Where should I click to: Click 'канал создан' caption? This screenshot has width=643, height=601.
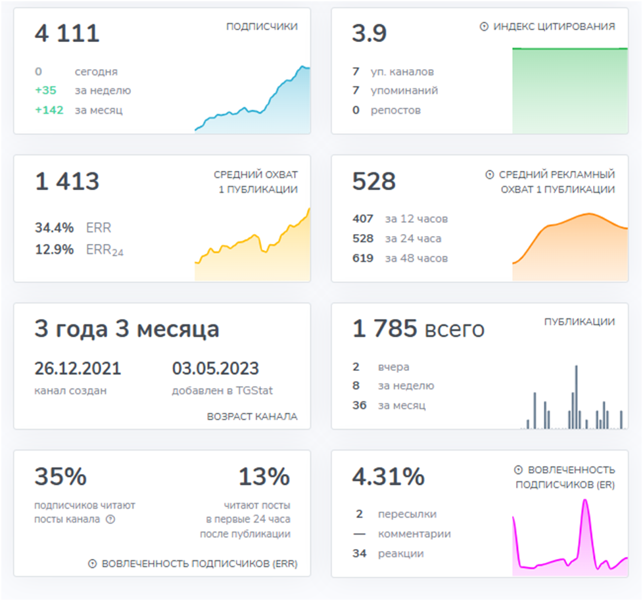pos(70,391)
